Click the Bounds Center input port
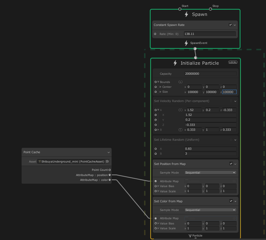 click(155, 87)
